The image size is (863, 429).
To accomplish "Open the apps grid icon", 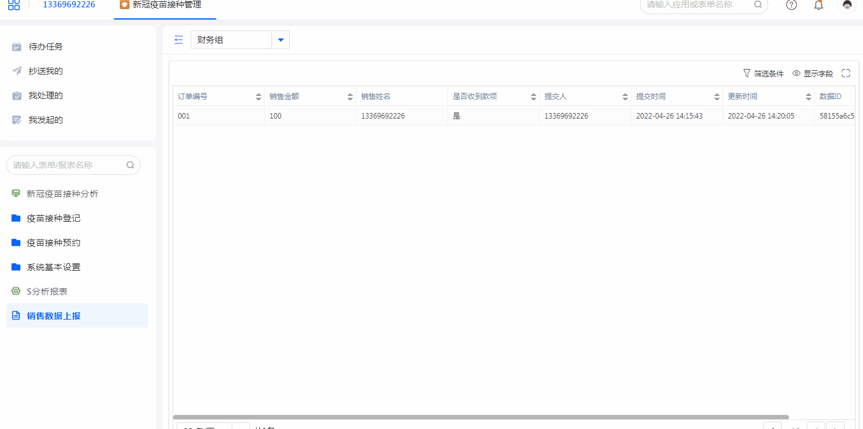I will (13, 5).
